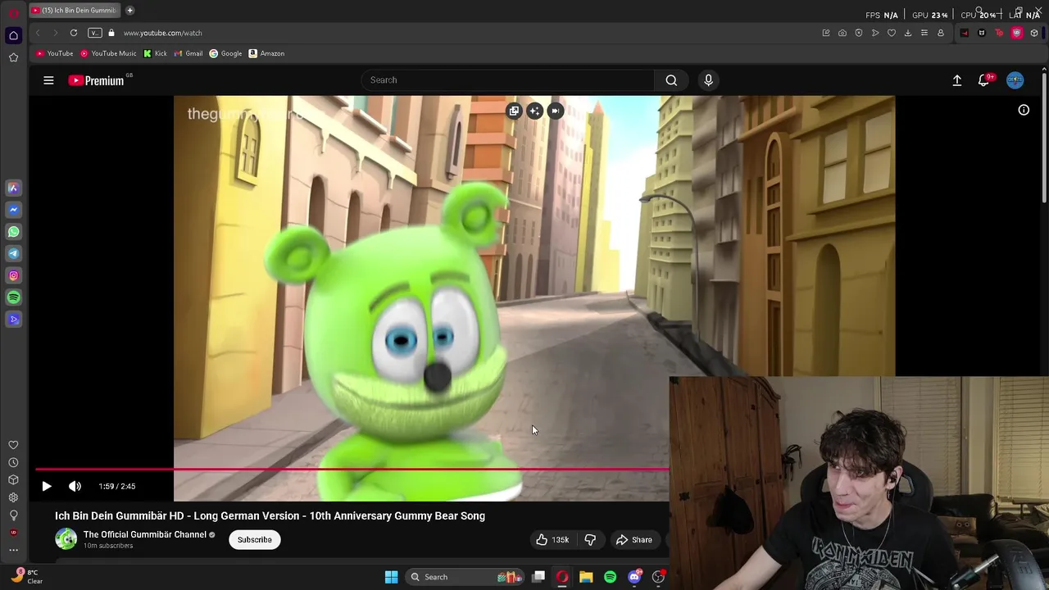Image resolution: width=1049 pixels, height=590 pixels.
Task: Go to YouTube home via the Premium logo
Action: [x=97, y=80]
